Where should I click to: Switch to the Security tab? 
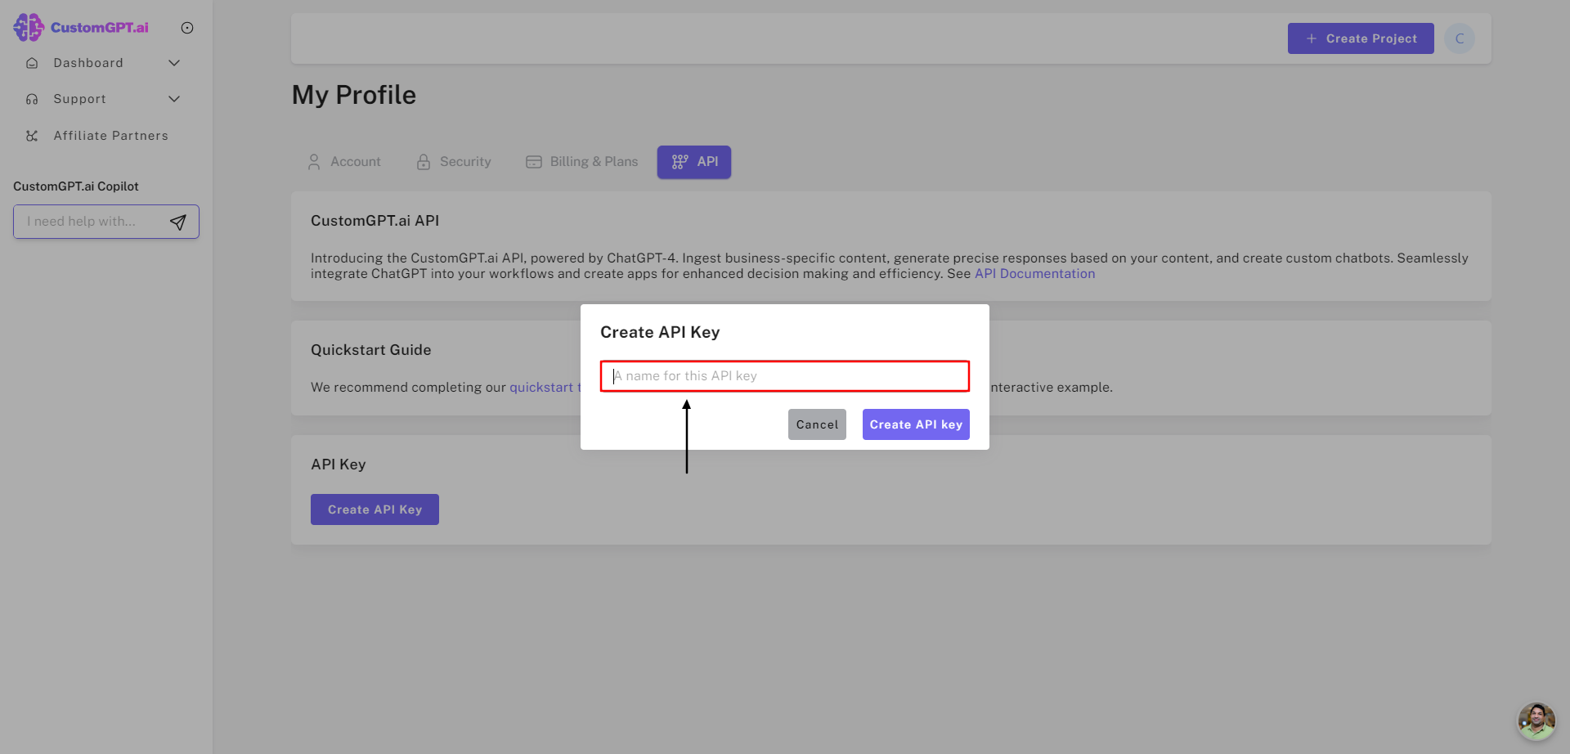coord(454,162)
